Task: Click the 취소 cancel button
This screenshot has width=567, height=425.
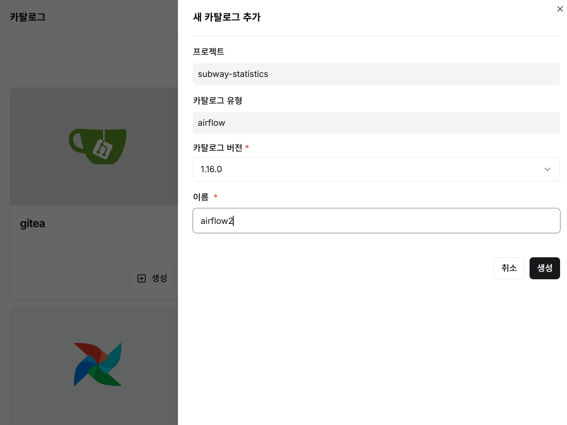Action: click(509, 268)
